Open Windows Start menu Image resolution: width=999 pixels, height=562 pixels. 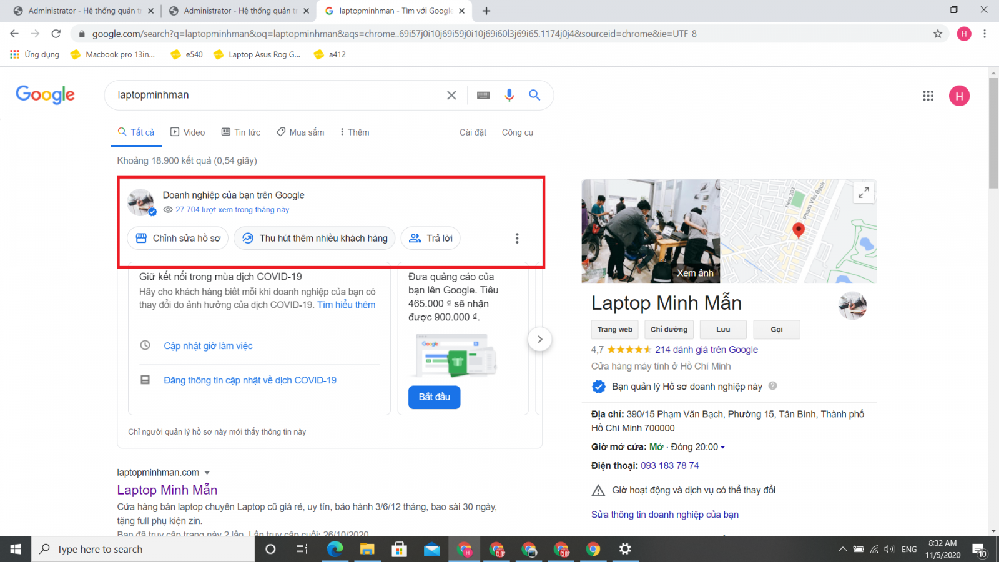[16, 549]
